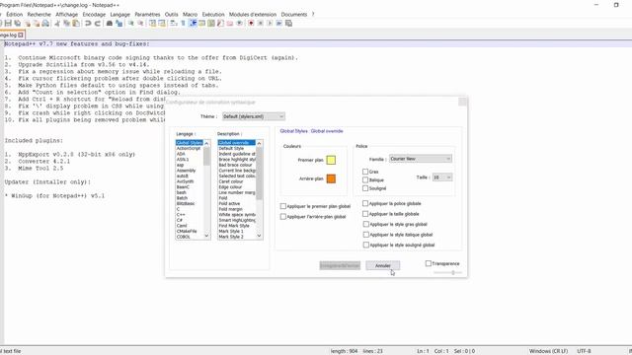Toggle Show All Characters icon
The image size is (632, 355).
pyautogui.click(x=183, y=24)
